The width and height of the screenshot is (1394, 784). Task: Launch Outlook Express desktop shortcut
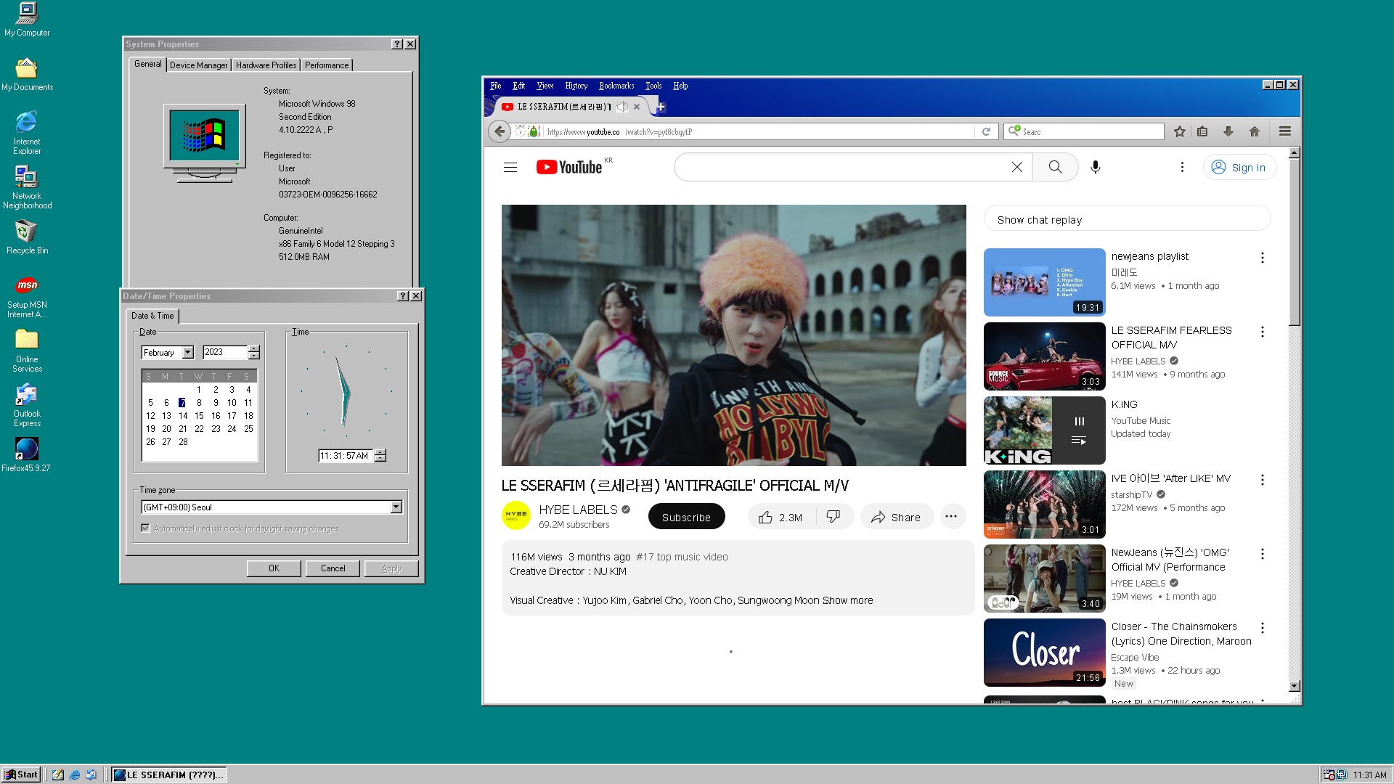pos(27,406)
